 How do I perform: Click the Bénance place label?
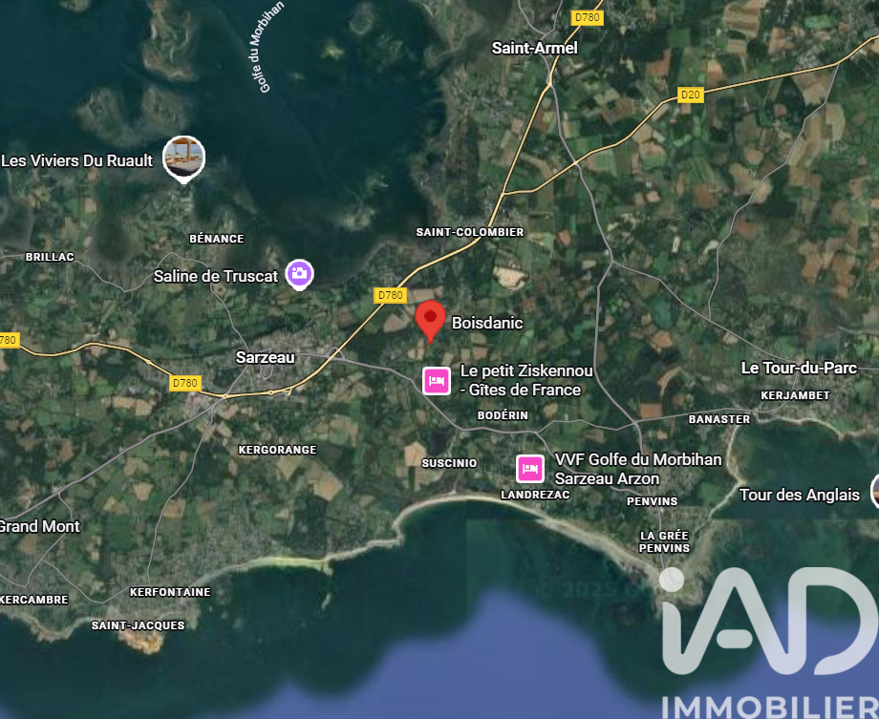[216, 239]
